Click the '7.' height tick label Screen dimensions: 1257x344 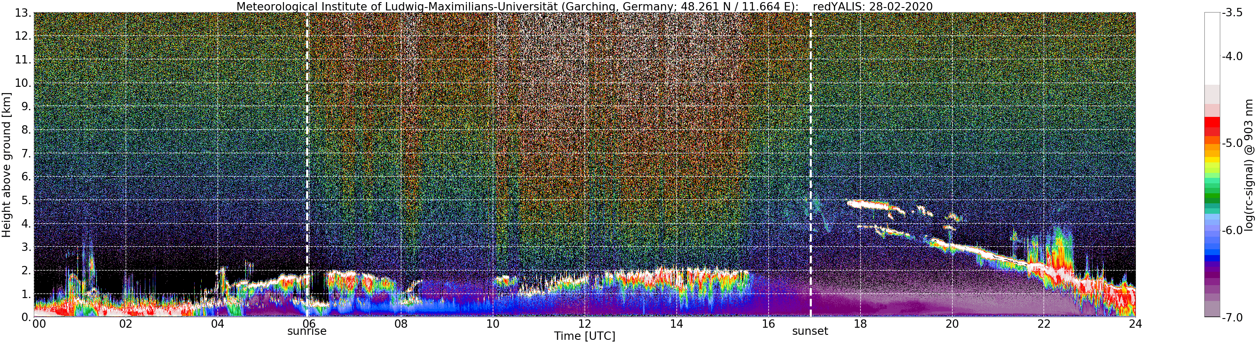pyautogui.click(x=26, y=153)
